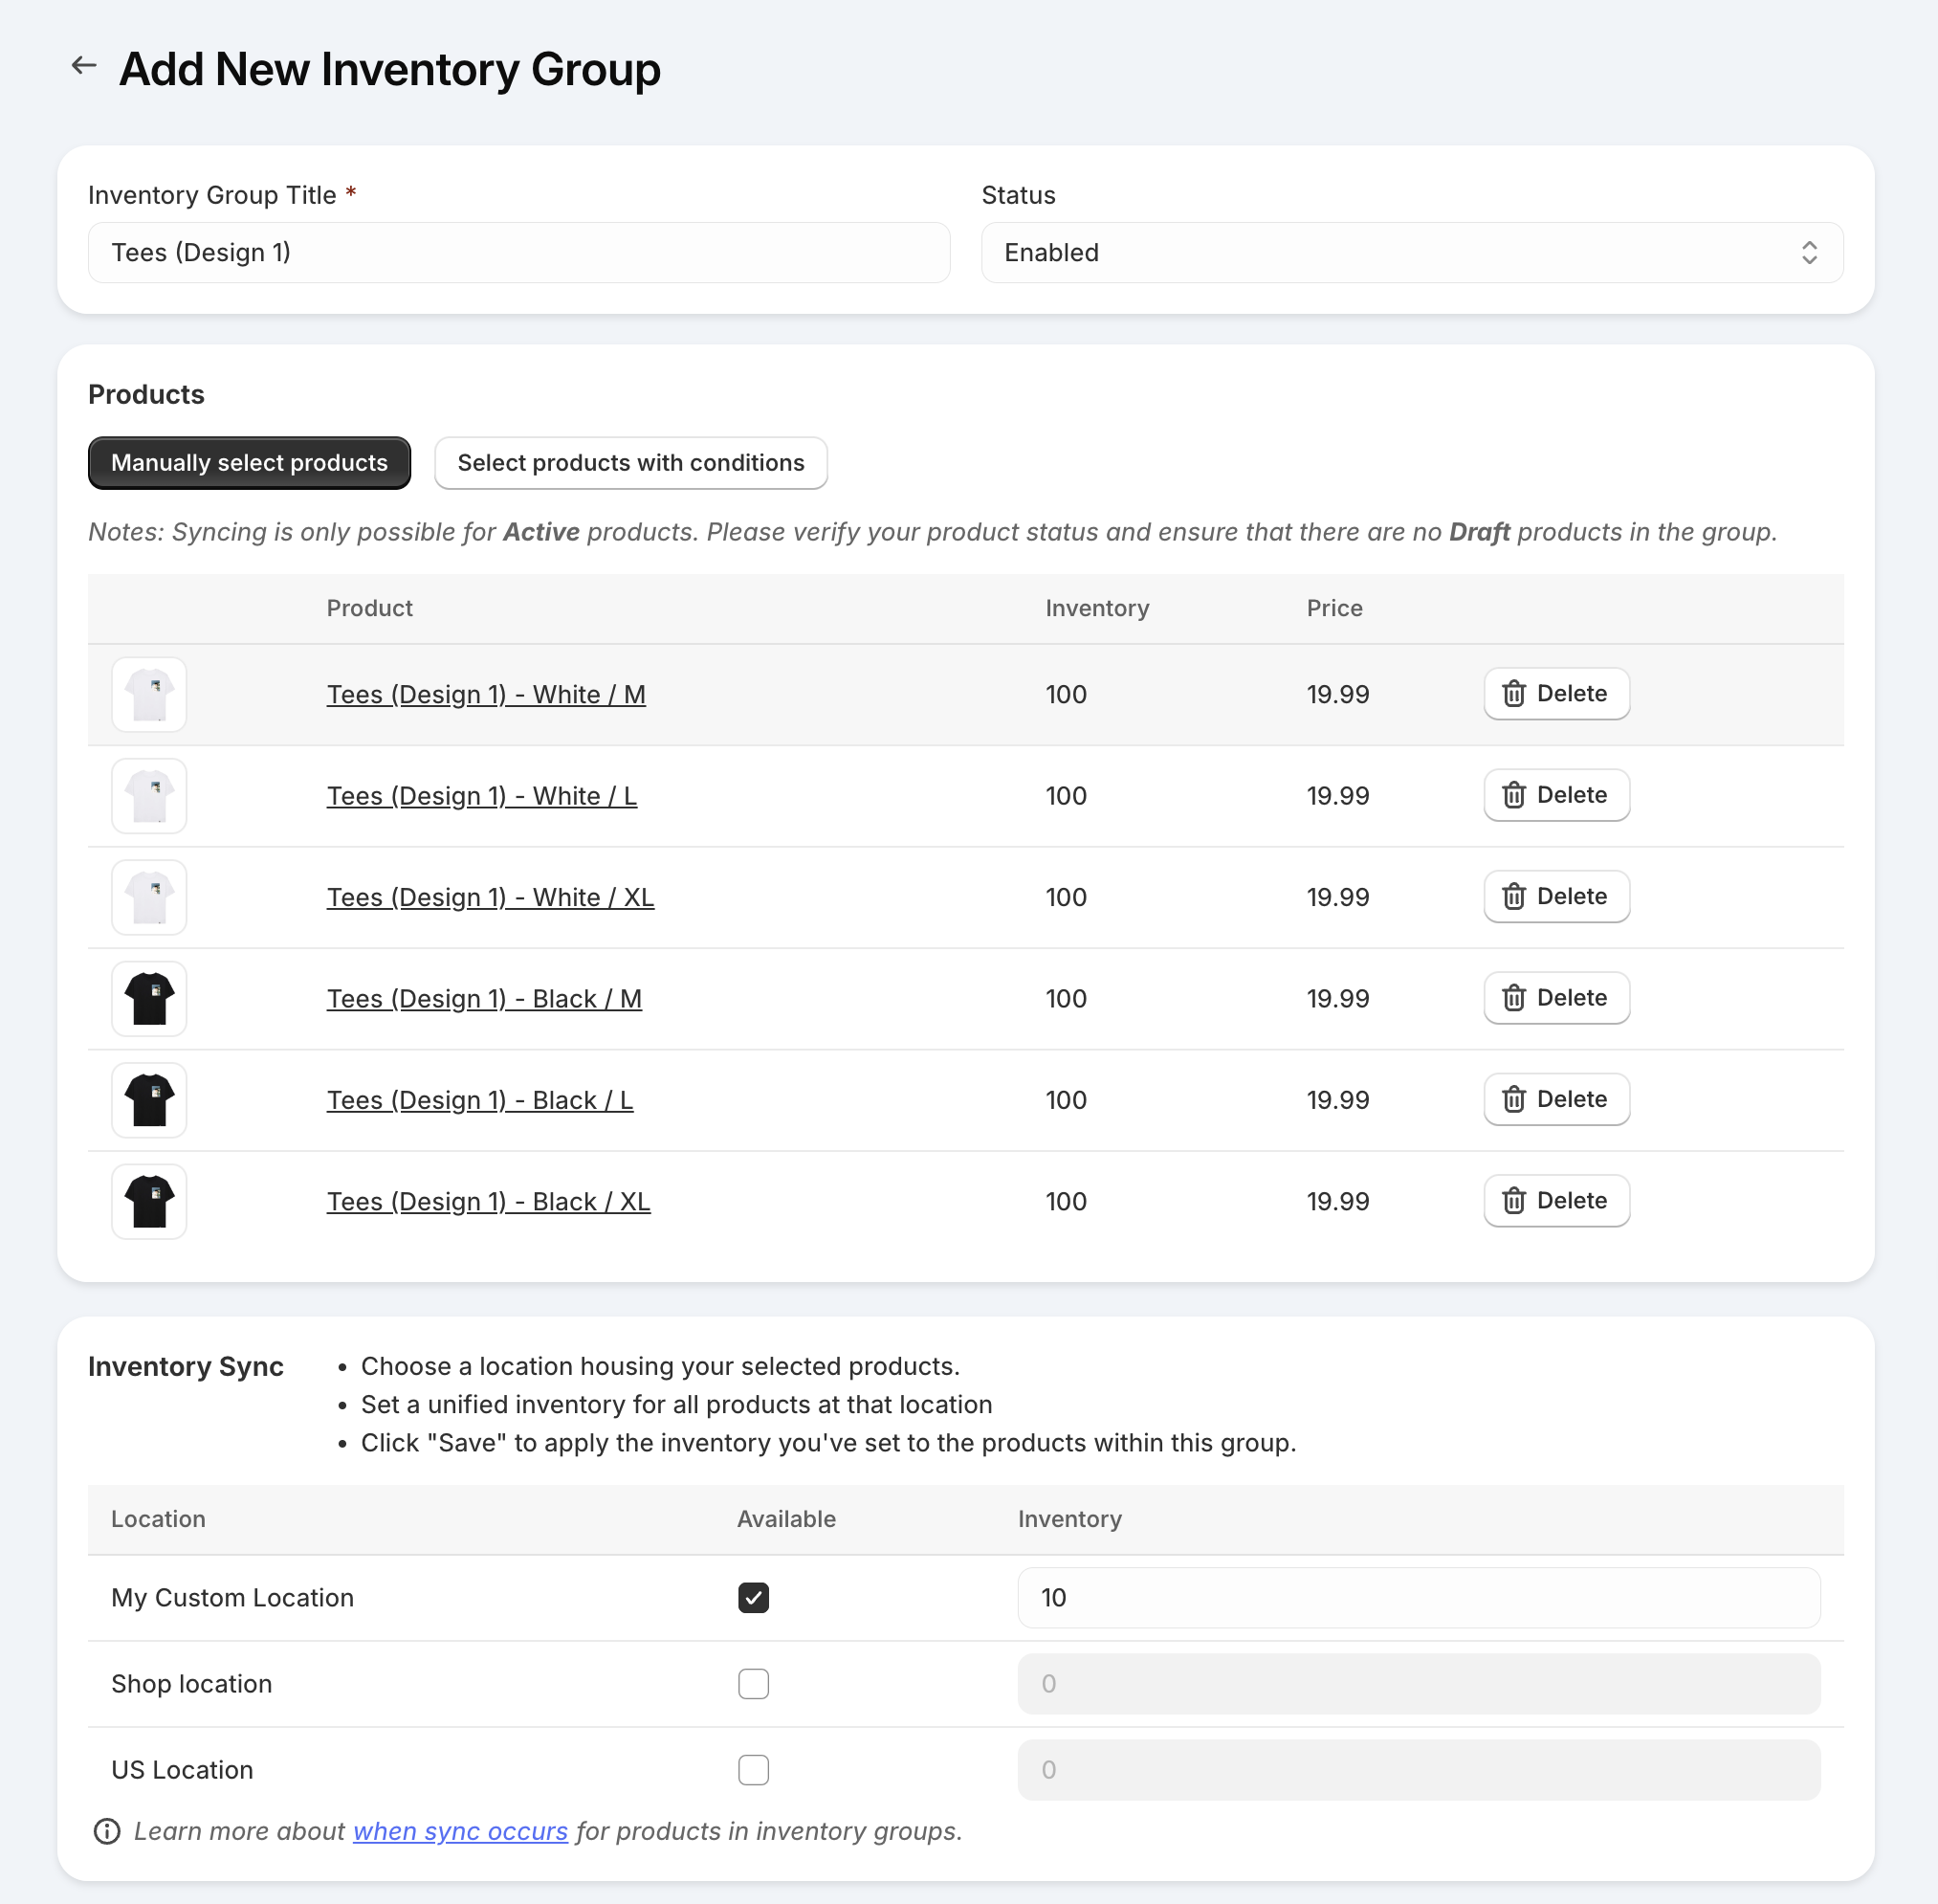Screen dimensions: 1938x1904
Task: Click the Status dropdown chevron arrows
Action: click(1808, 253)
